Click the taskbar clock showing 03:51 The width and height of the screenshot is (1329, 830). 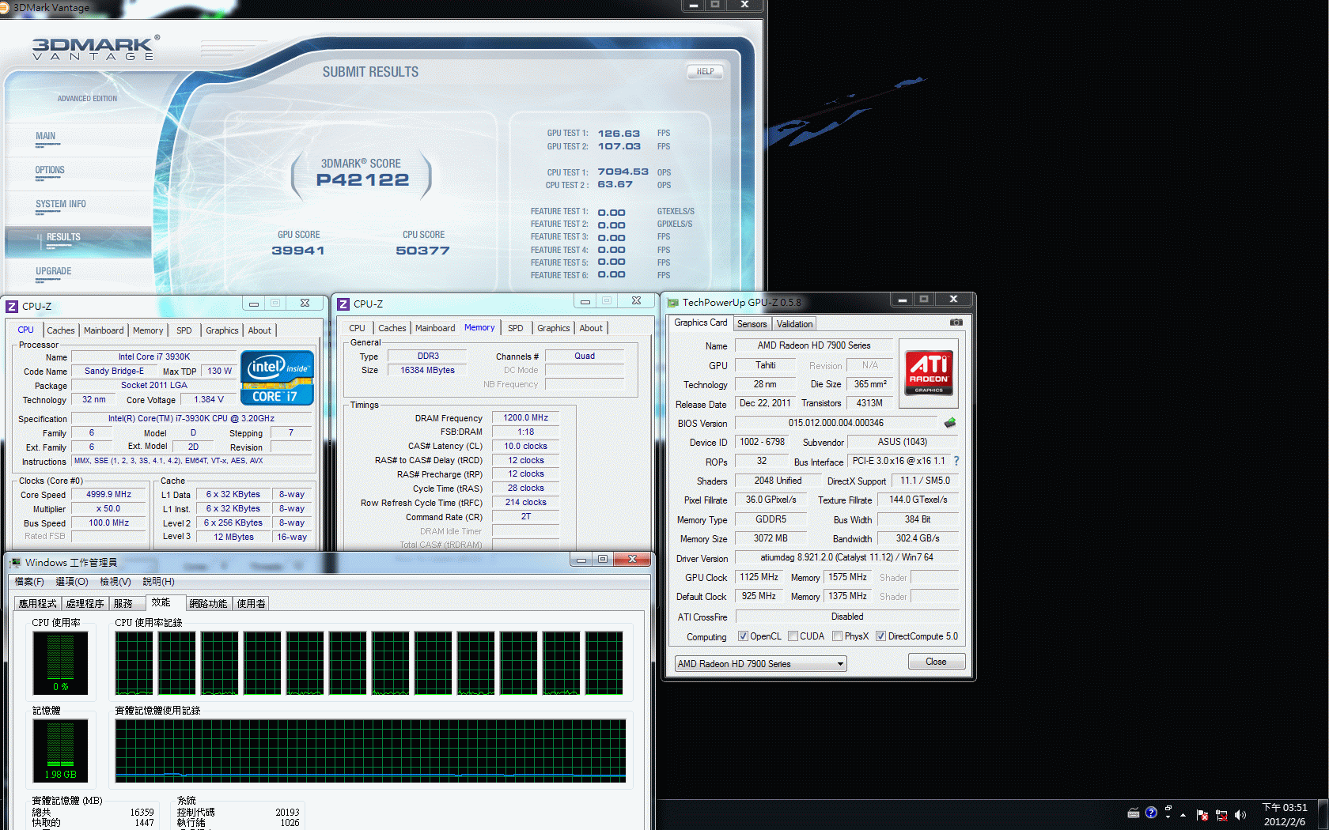coord(1285,814)
